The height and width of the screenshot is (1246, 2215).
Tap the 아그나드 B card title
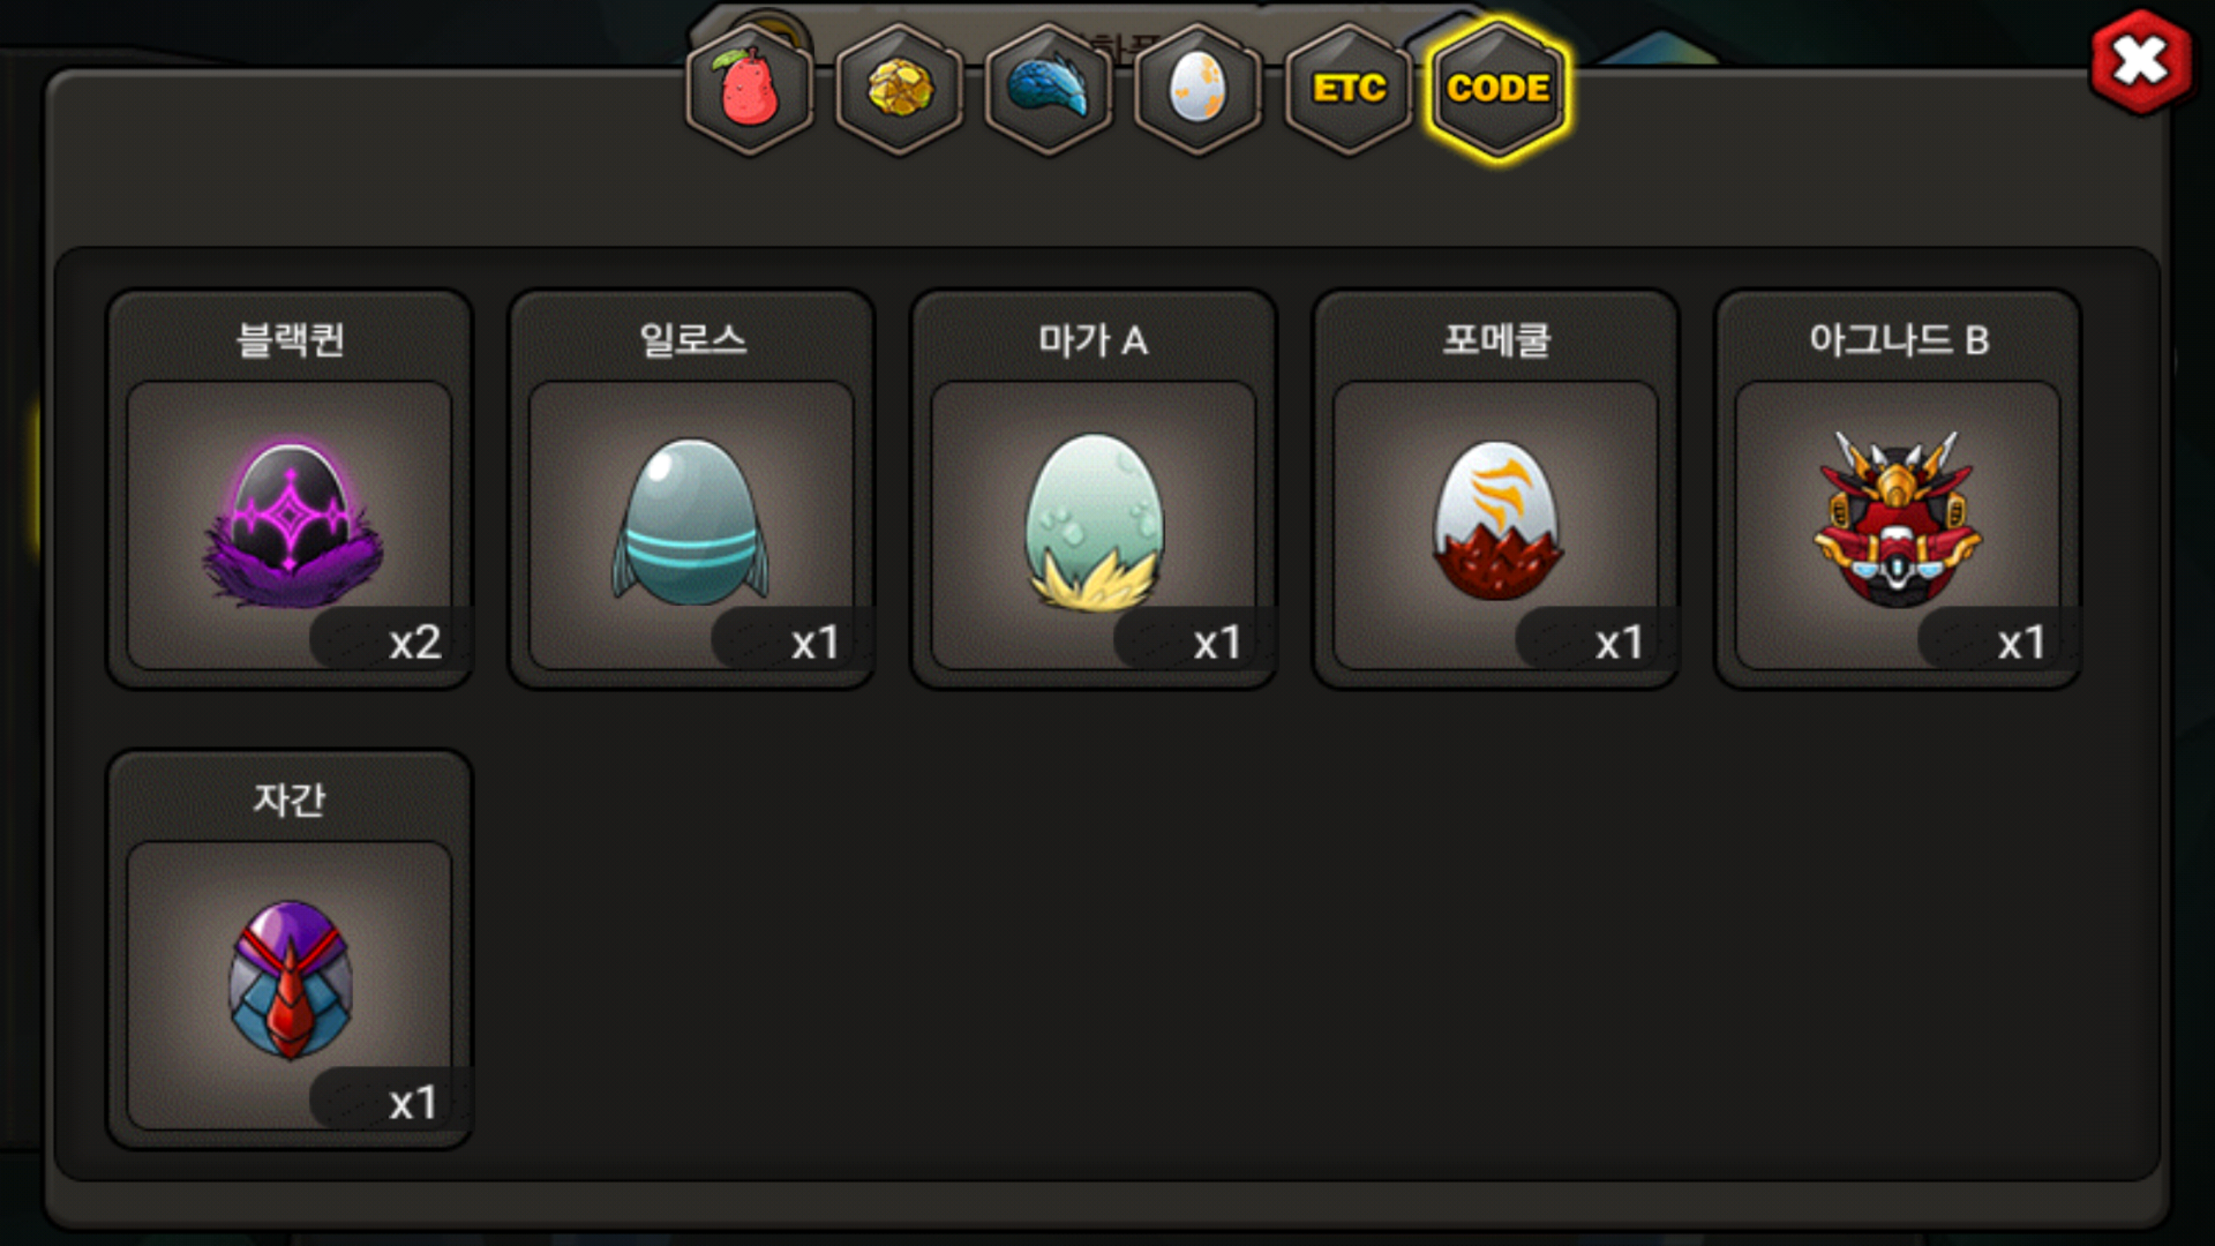pos(1898,340)
